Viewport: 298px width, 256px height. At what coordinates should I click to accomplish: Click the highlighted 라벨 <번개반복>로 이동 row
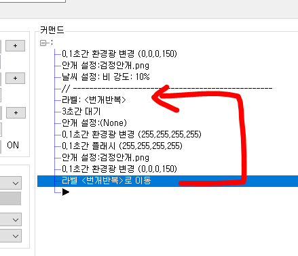tap(168, 181)
